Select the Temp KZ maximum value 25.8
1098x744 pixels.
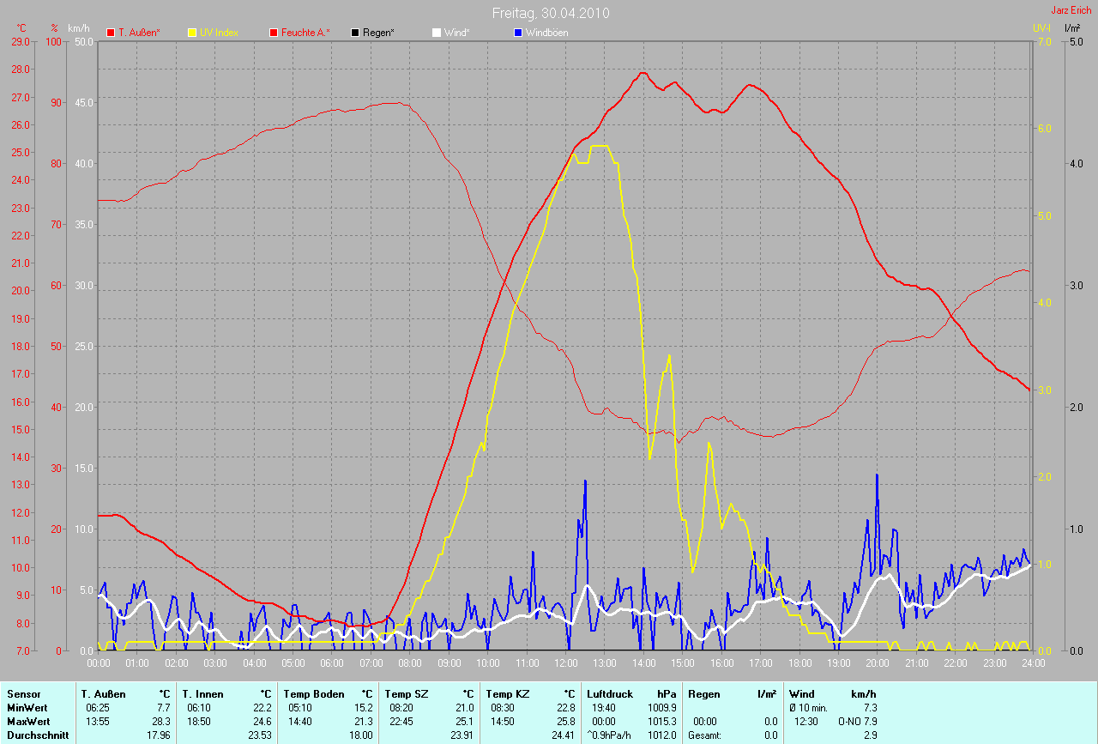pos(565,721)
